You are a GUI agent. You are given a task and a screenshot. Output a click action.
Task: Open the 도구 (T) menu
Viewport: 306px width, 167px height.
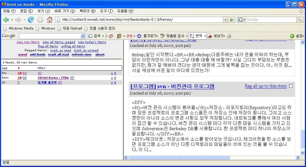[x=106, y=11]
